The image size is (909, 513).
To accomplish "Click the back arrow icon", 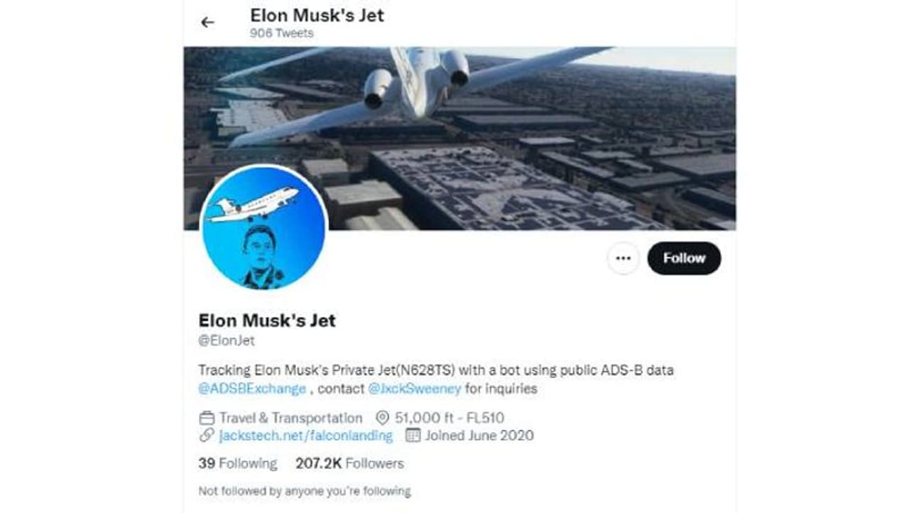I will (207, 22).
